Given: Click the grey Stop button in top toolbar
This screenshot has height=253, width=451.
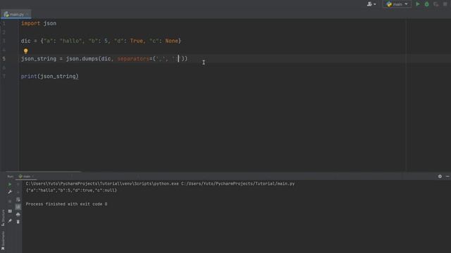Looking at the screenshot, I should pos(445,4).
